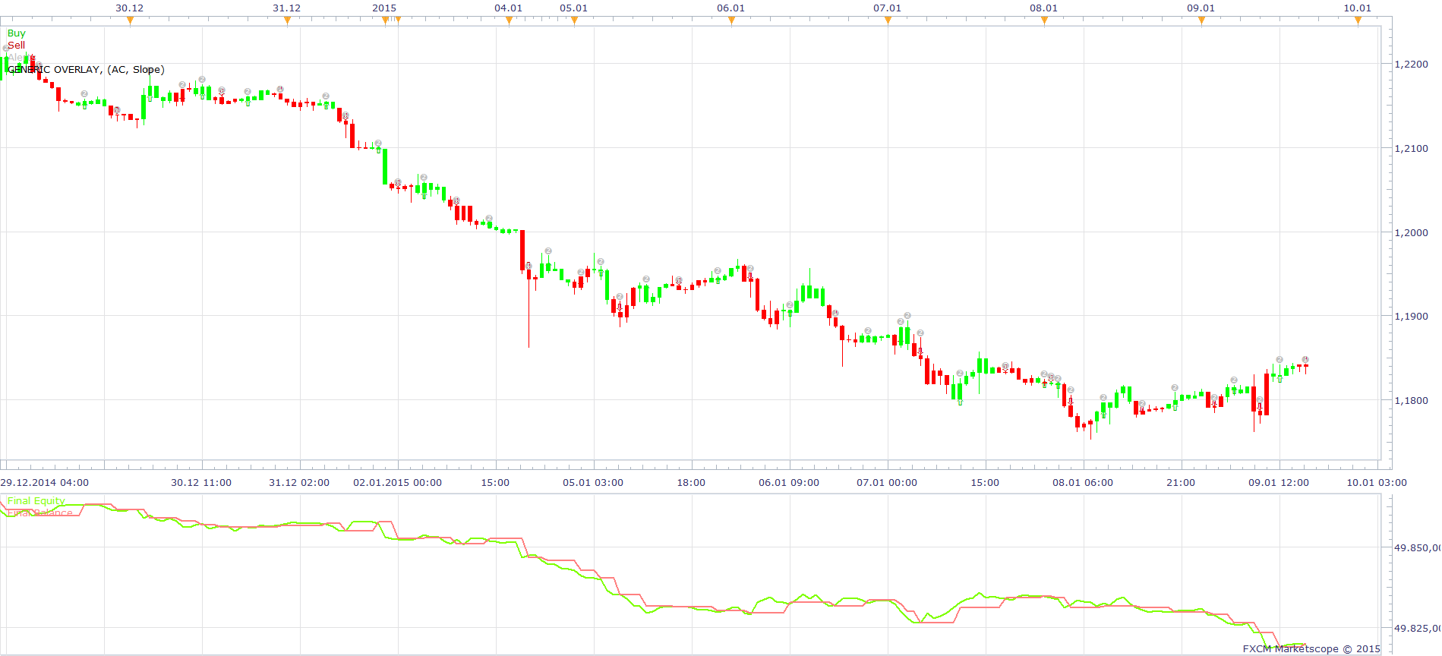Click the '18:00' time label

point(691,483)
